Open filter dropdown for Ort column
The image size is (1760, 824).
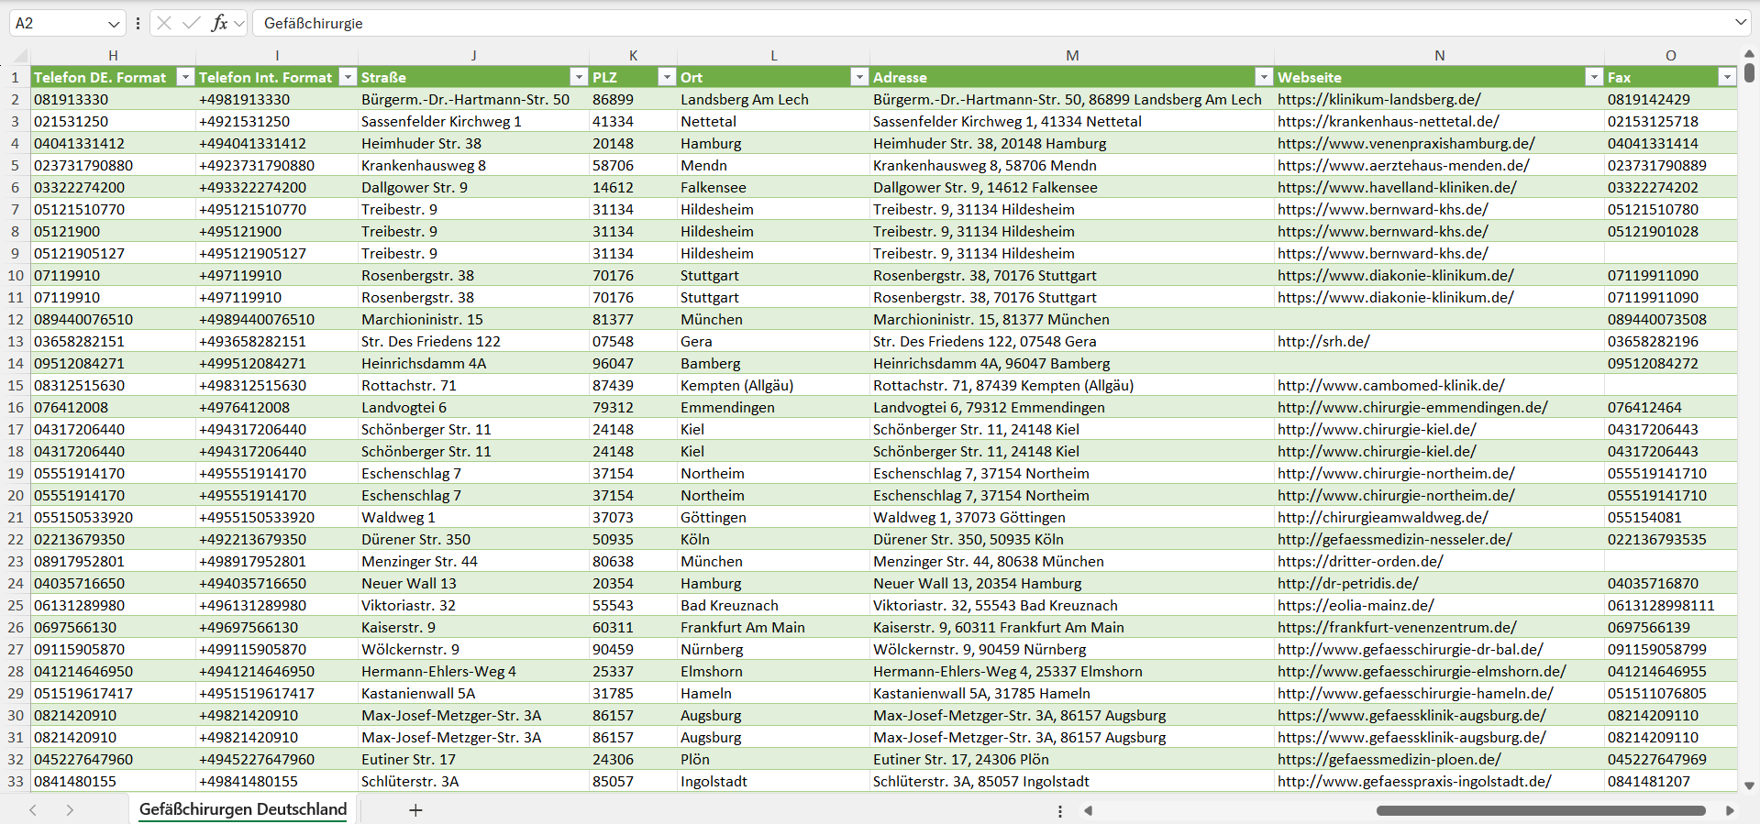858,77
